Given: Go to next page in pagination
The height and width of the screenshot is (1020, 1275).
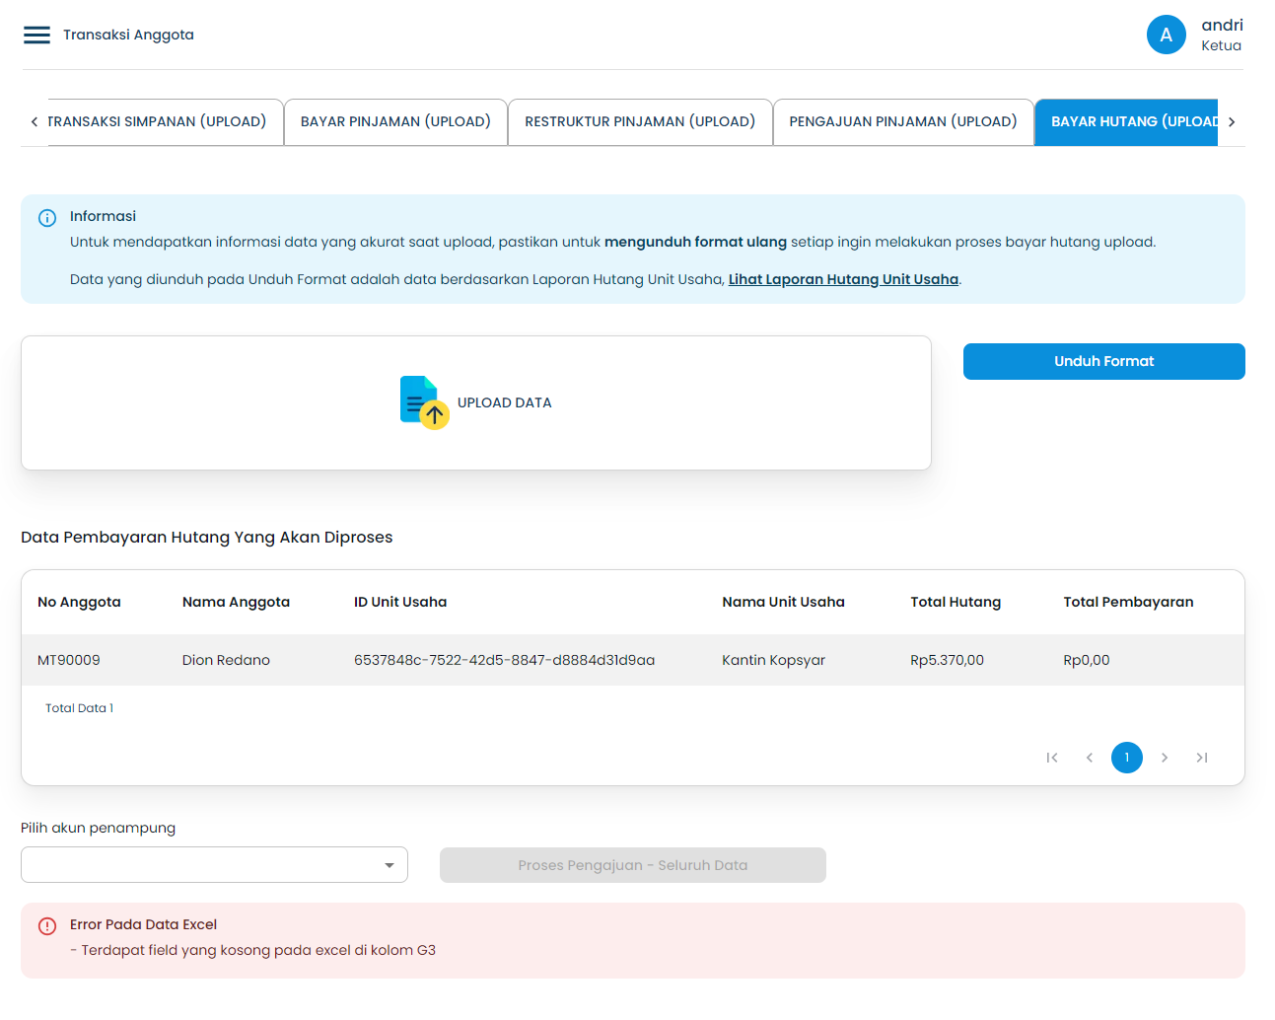Looking at the screenshot, I should (x=1165, y=758).
